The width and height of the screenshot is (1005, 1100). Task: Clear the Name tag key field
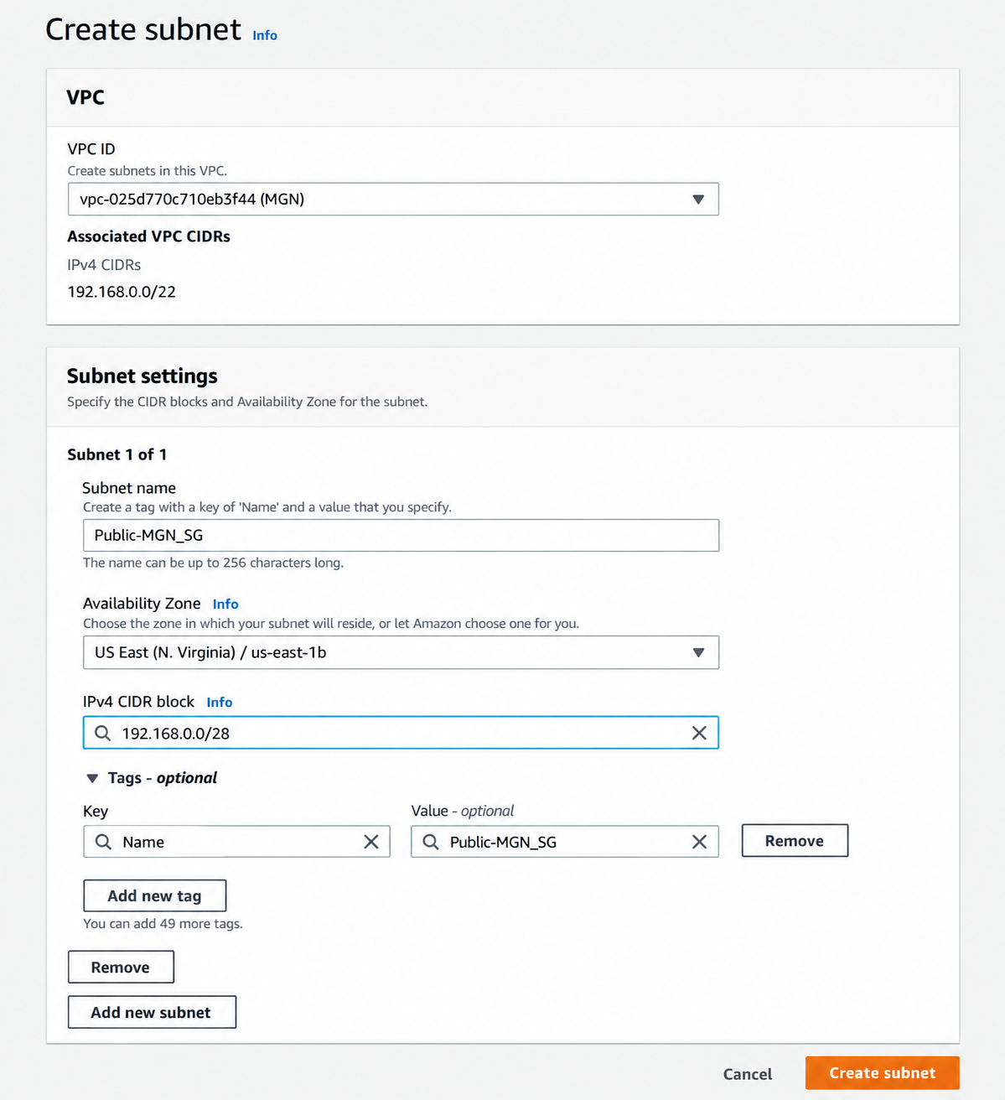pyautogui.click(x=371, y=842)
